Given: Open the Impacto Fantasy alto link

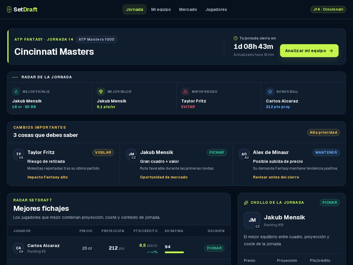Looking at the screenshot, I should [48, 177].
